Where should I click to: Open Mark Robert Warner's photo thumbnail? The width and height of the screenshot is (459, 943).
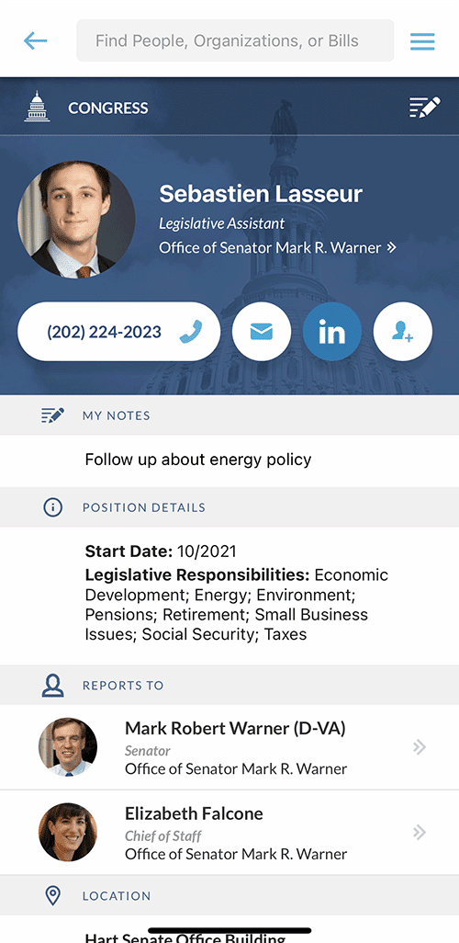(68, 747)
